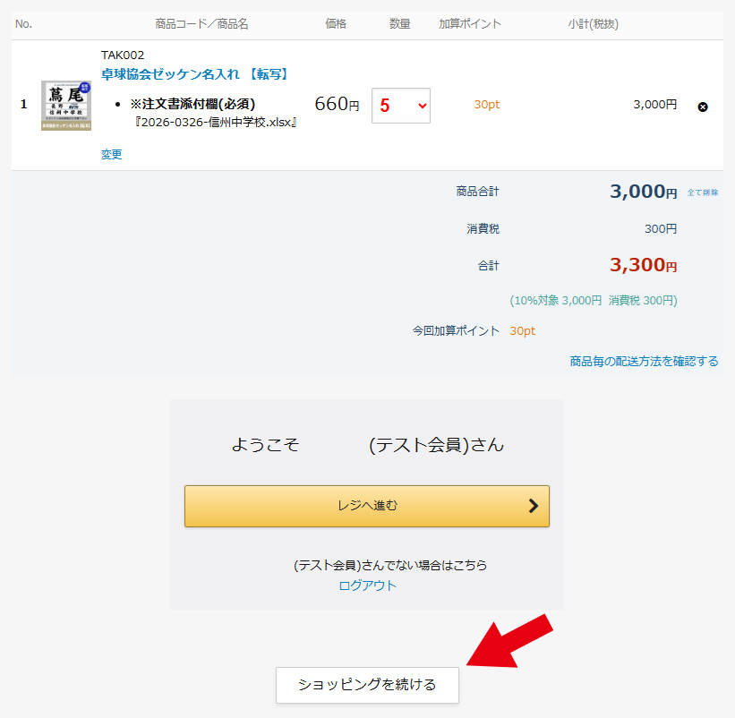The width and height of the screenshot is (735, 718).
Task: Click the 加算ポイント column header
Action: [x=470, y=24]
